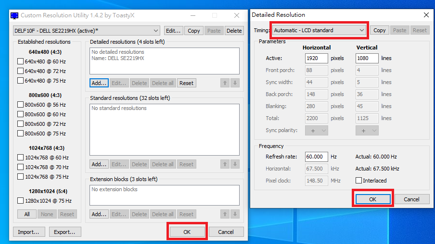The width and height of the screenshot is (435, 244).
Task: Select 'No detailed resolutions' list entry
Action: (x=118, y=52)
